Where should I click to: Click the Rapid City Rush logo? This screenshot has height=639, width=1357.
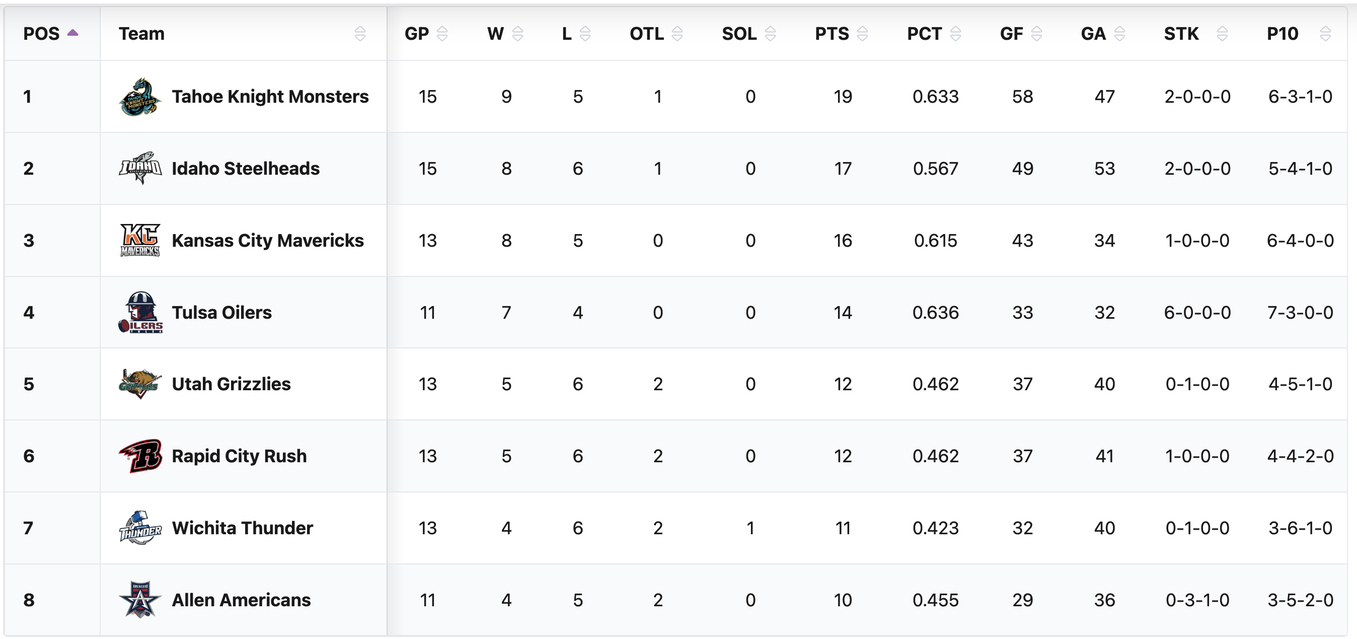[x=139, y=456]
